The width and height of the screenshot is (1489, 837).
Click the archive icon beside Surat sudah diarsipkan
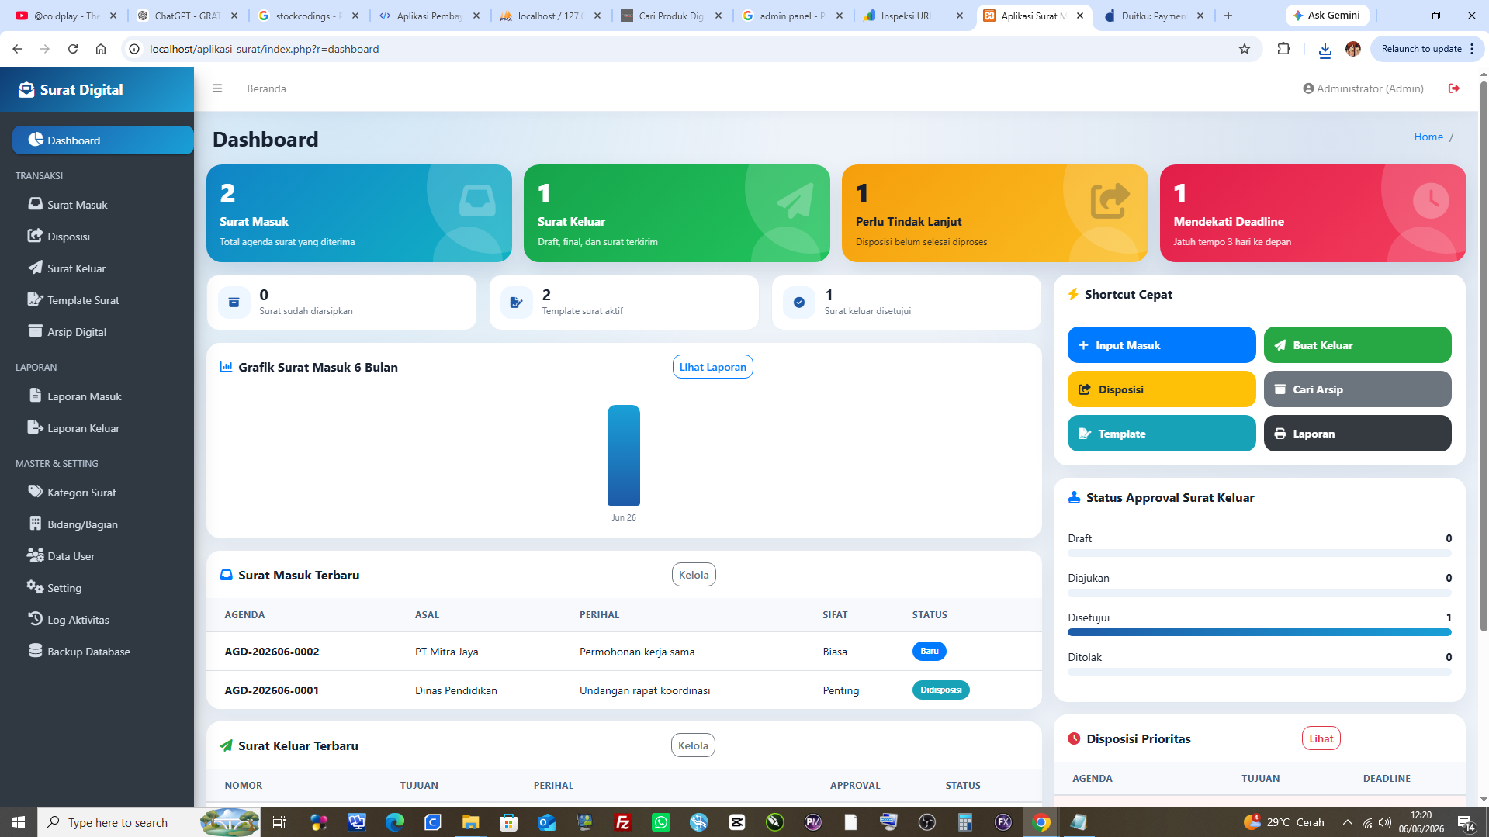(234, 303)
